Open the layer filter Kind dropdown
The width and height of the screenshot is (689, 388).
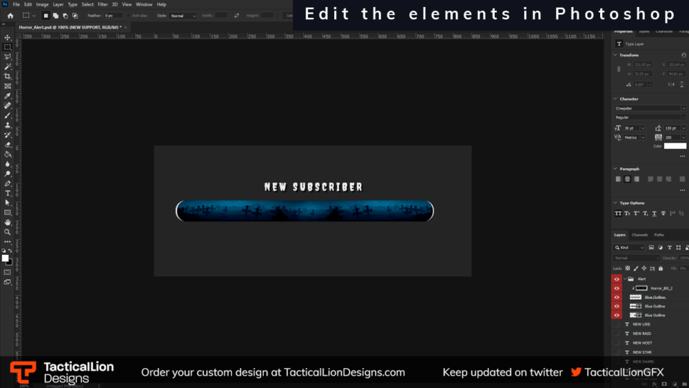tap(629, 247)
